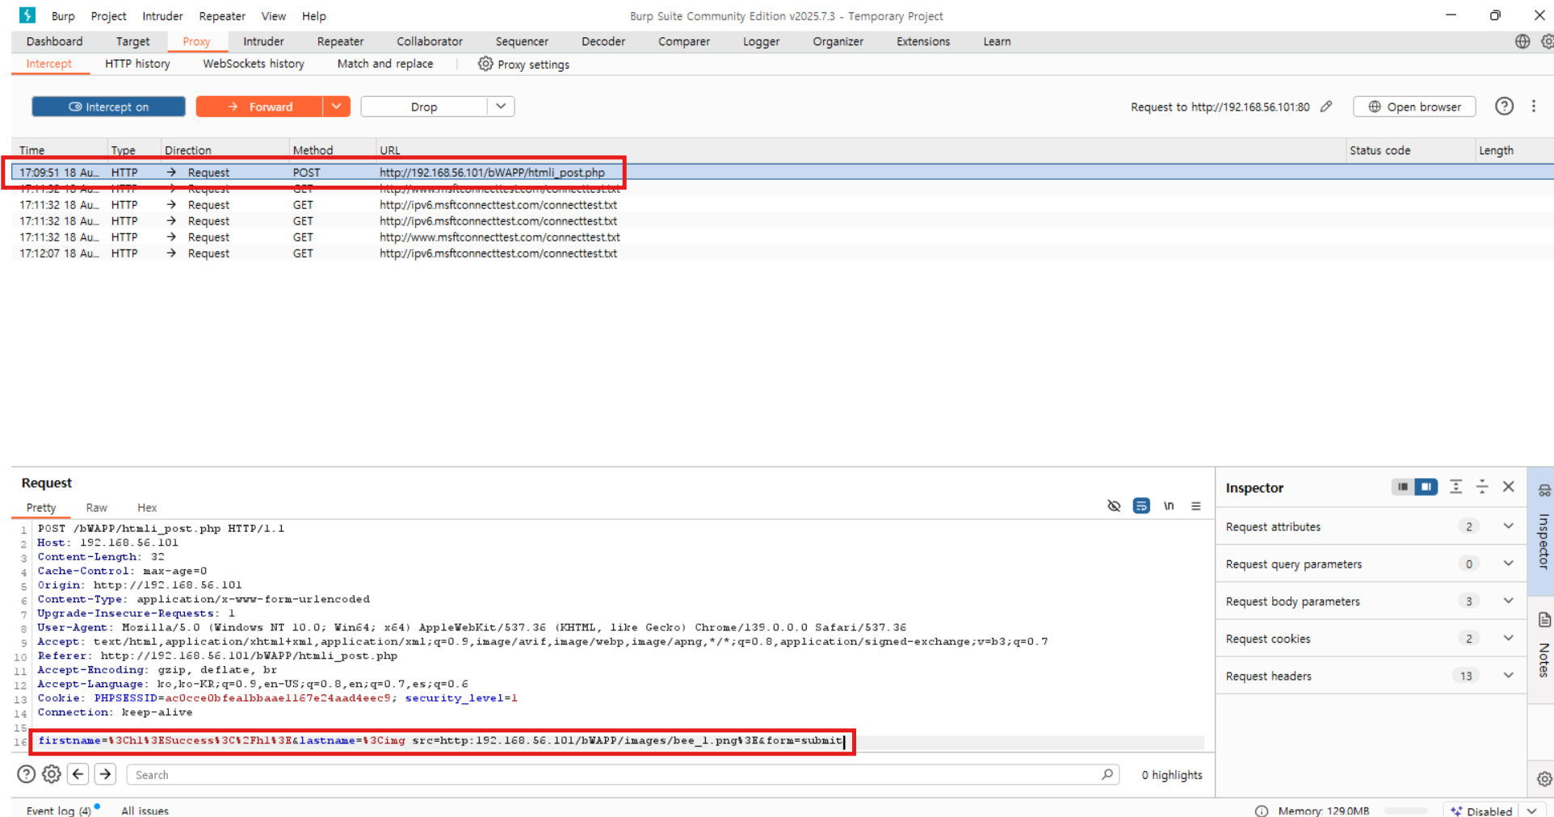Open the Burp menu

tap(63, 16)
